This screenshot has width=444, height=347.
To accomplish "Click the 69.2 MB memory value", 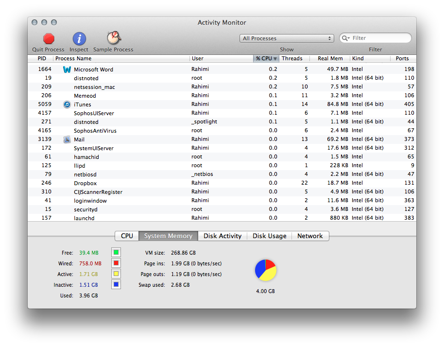I will coord(338,139).
